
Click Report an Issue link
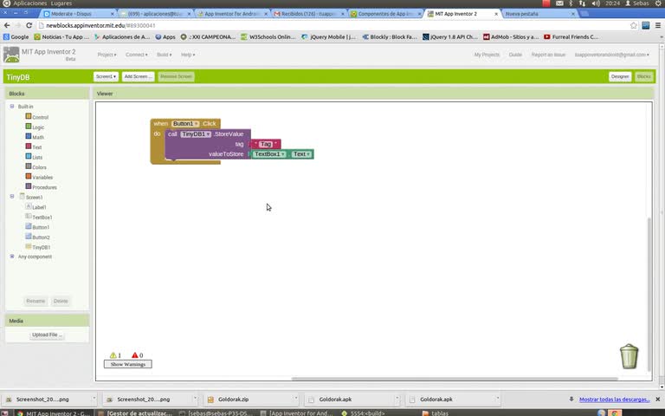coord(548,55)
